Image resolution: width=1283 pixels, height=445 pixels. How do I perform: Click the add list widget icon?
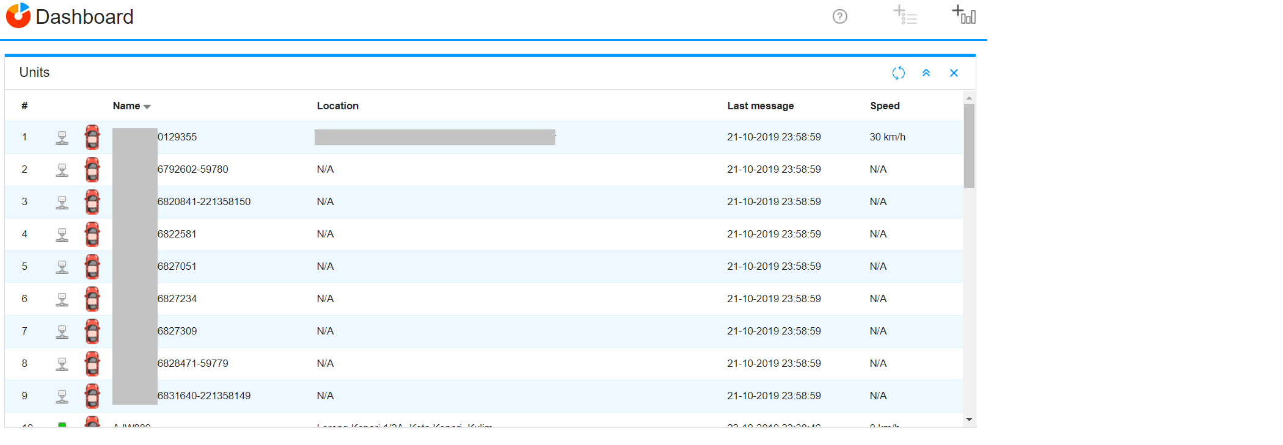tap(905, 15)
